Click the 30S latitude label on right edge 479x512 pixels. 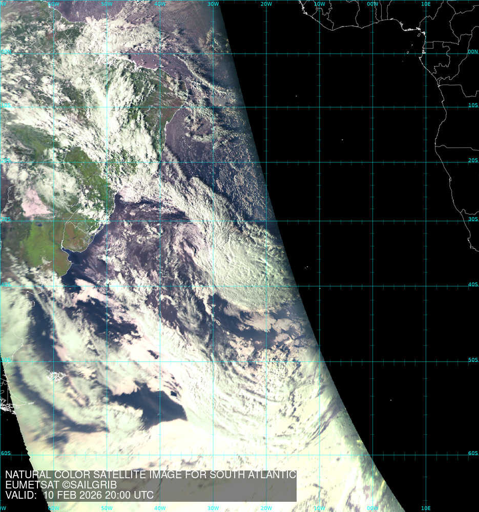click(472, 219)
